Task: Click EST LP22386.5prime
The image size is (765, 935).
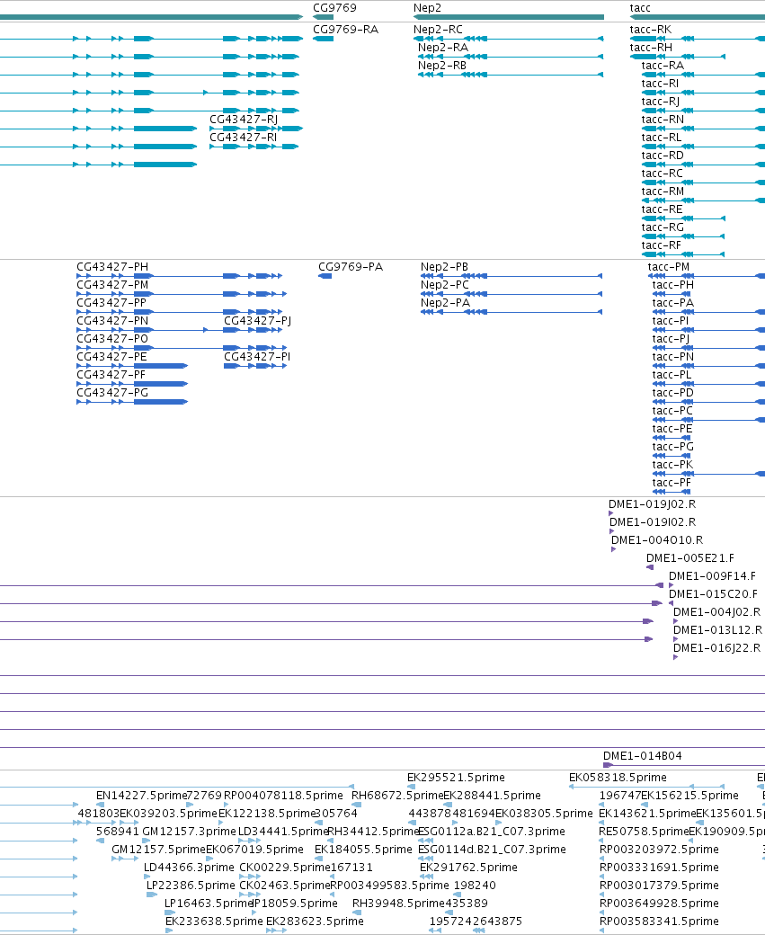Action: click(x=191, y=885)
